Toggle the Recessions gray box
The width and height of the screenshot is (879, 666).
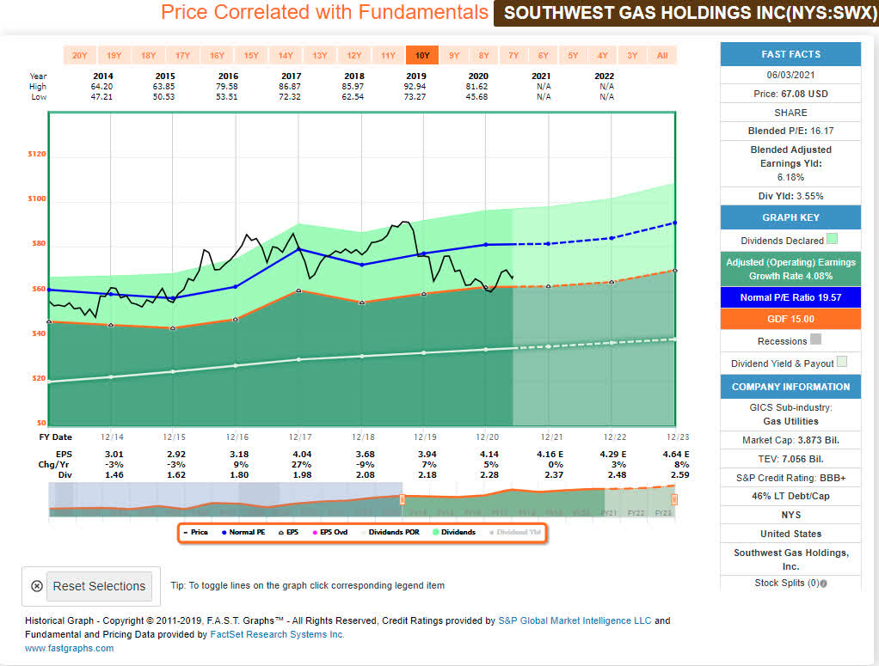(816, 339)
